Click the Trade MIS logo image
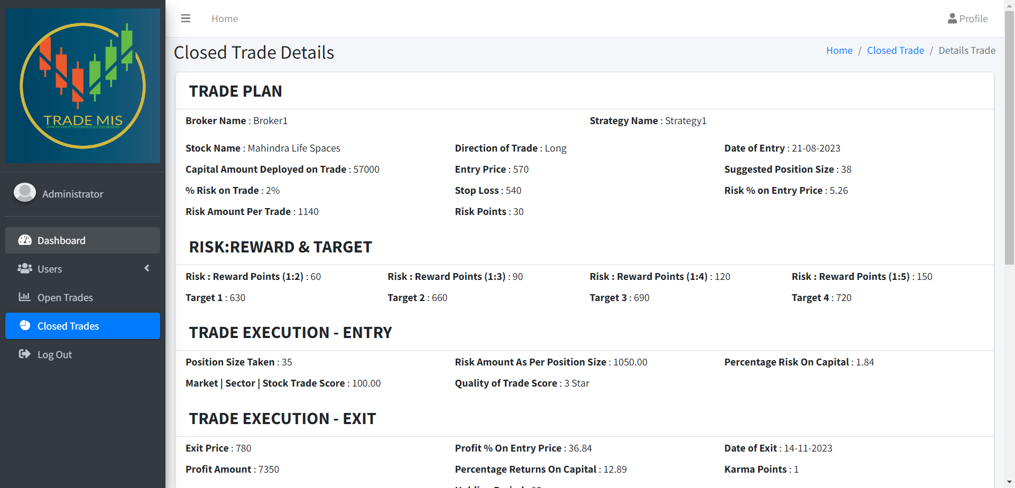The image size is (1015, 488). [x=82, y=86]
